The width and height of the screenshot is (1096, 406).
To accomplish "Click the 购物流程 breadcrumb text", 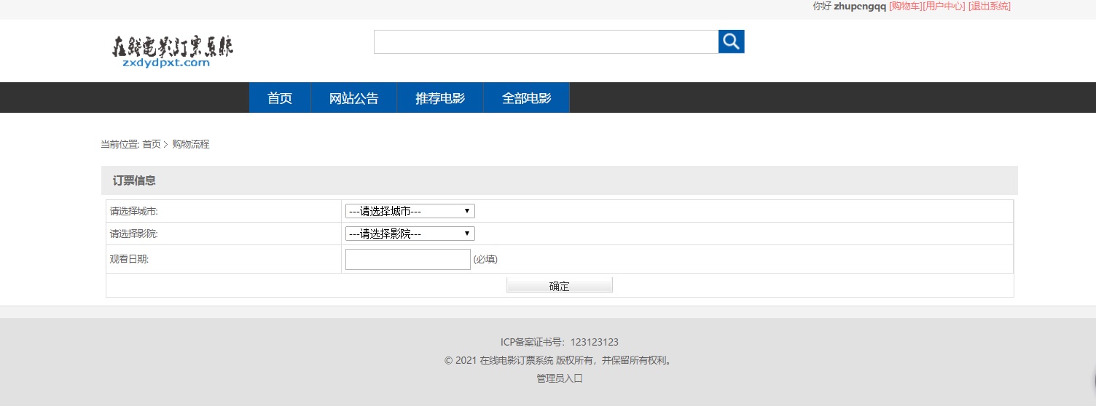I will coord(191,144).
